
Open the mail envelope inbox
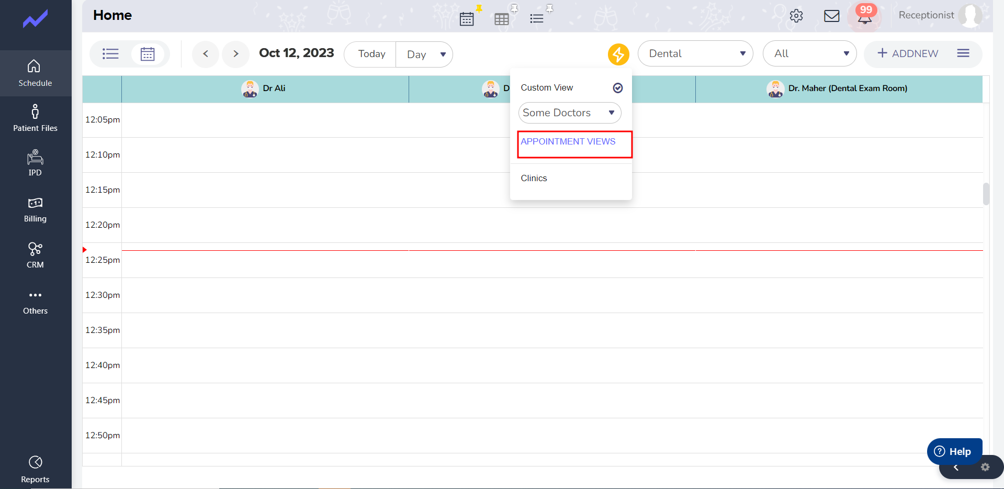831,16
